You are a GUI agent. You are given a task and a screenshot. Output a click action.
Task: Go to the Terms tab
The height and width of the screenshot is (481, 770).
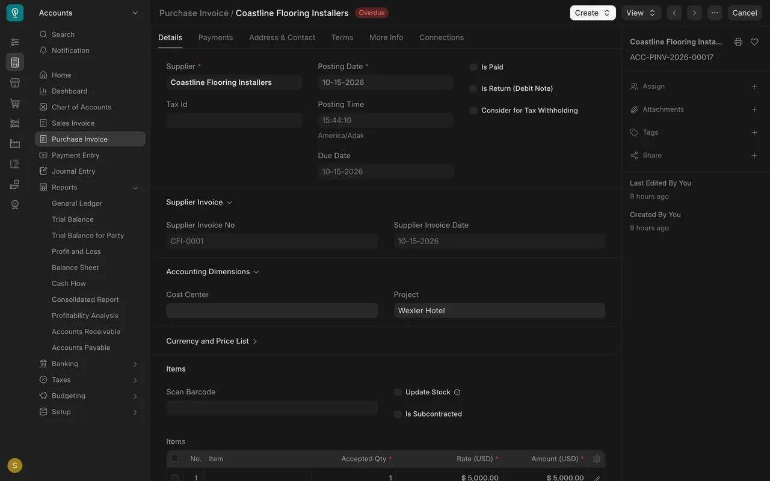tap(342, 37)
